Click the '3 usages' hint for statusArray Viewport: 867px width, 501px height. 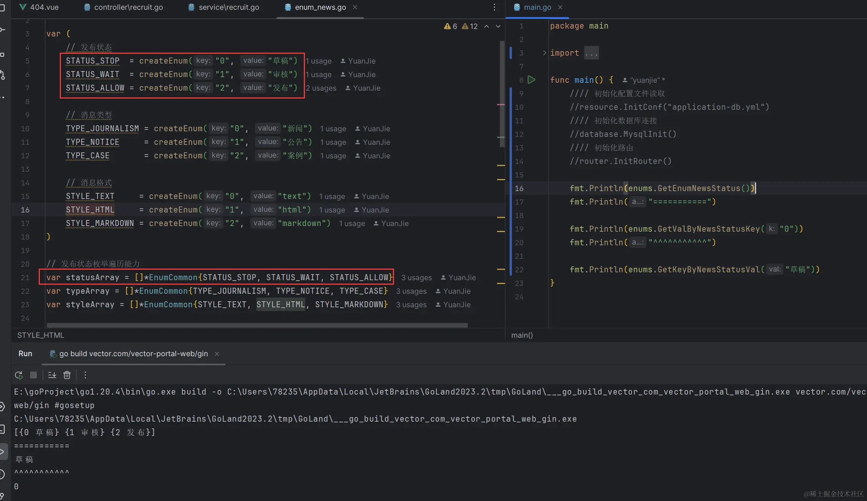click(416, 278)
